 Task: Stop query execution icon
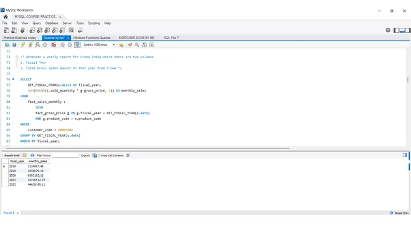(x=45, y=45)
